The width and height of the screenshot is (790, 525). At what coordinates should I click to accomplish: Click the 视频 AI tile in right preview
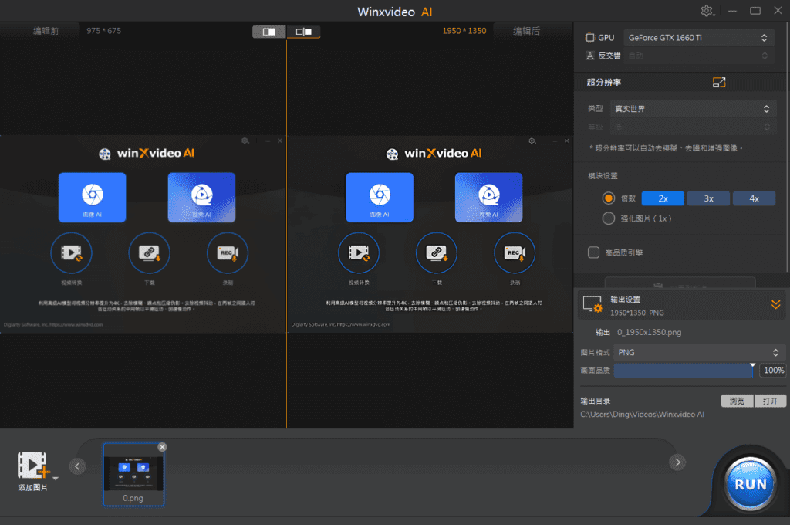tap(488, 197)
